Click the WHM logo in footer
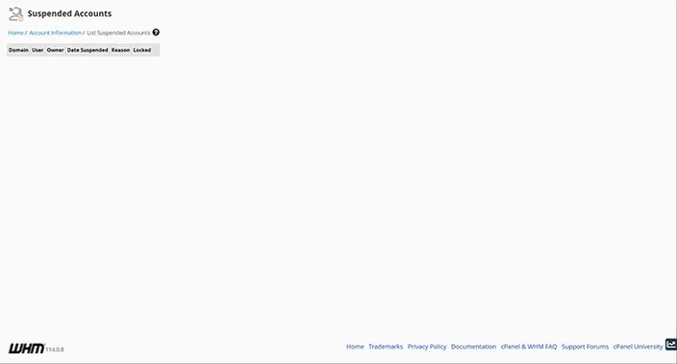The width and height of the screenshot is (677, 364). (26, 349)
